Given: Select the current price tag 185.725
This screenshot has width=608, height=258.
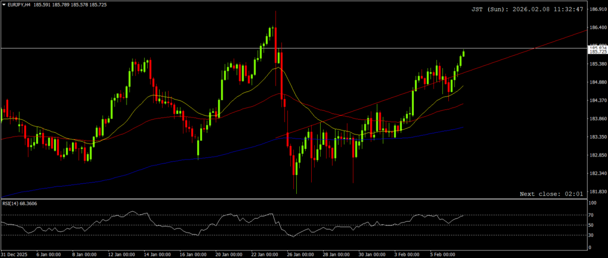Looking at the screenshot, I should pos(597,53).
